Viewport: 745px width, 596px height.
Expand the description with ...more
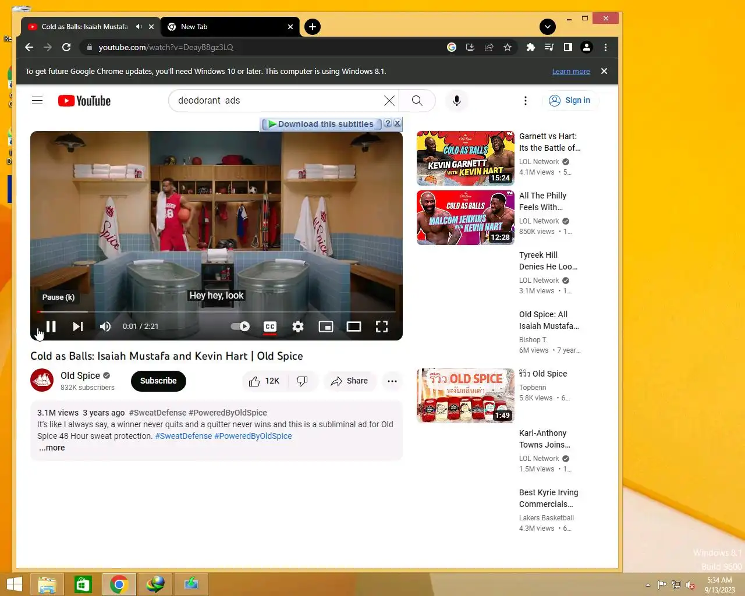(x=52, y=448)
